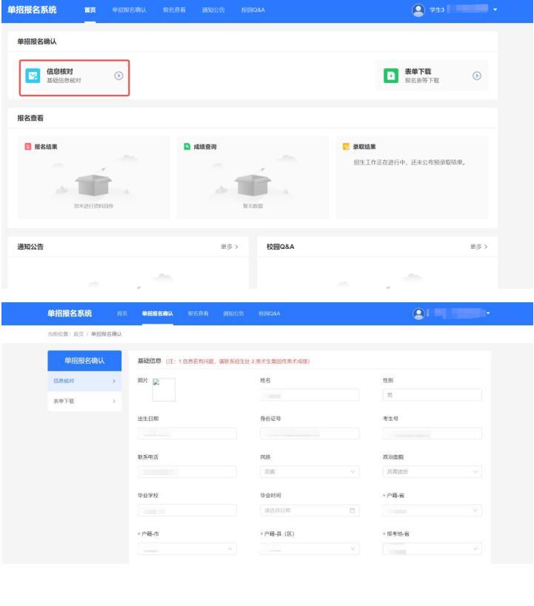Click the yellow 录取结果 icon
This screenshot has height=606, width=534.
[346, 147]
